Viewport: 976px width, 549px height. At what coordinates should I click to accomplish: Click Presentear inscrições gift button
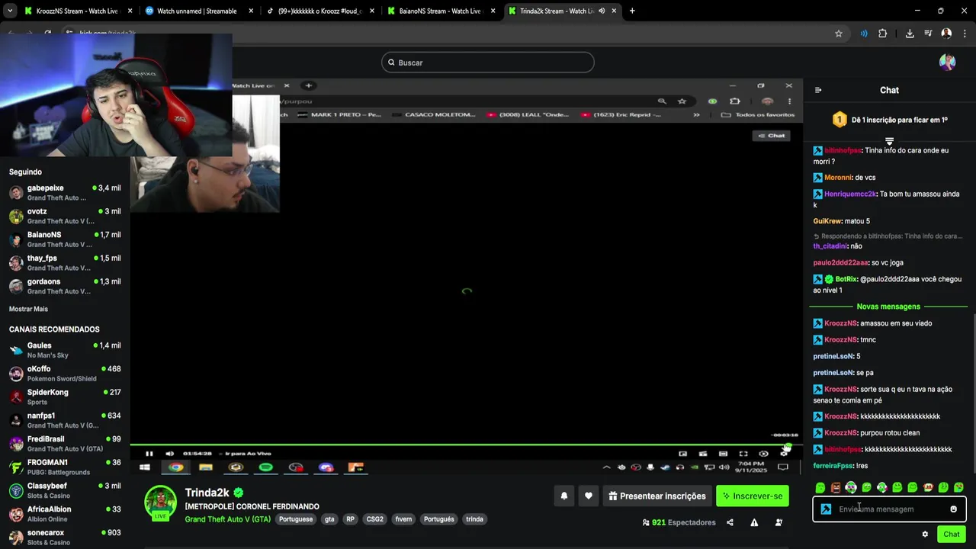pos(657,496)
